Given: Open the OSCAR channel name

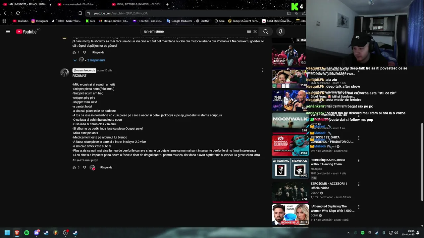Looking at the screenshot, I should tap(315, 193).
